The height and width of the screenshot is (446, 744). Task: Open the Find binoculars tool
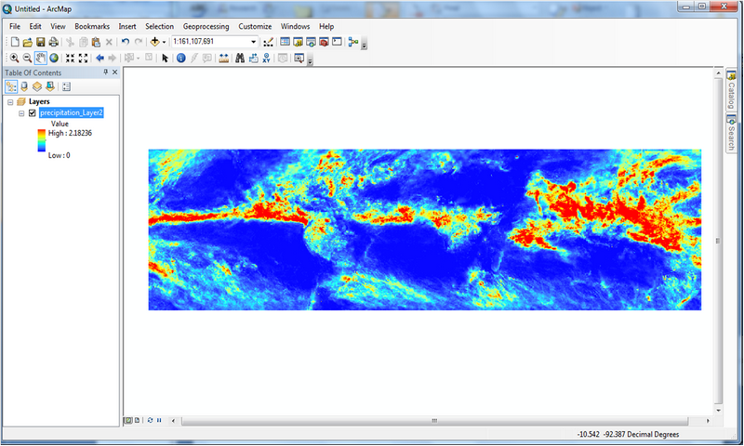point(239,58)
